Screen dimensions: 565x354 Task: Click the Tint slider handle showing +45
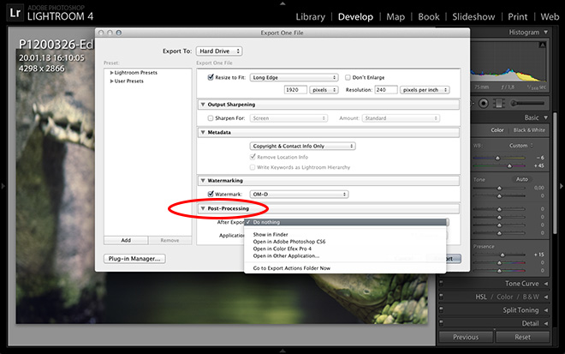pyautogui.click(x=509, y=166)
